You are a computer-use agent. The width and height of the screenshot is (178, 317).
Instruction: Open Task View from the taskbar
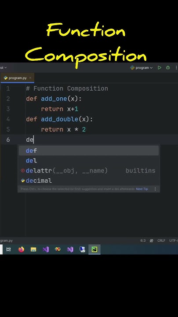(x=8, y=250)
